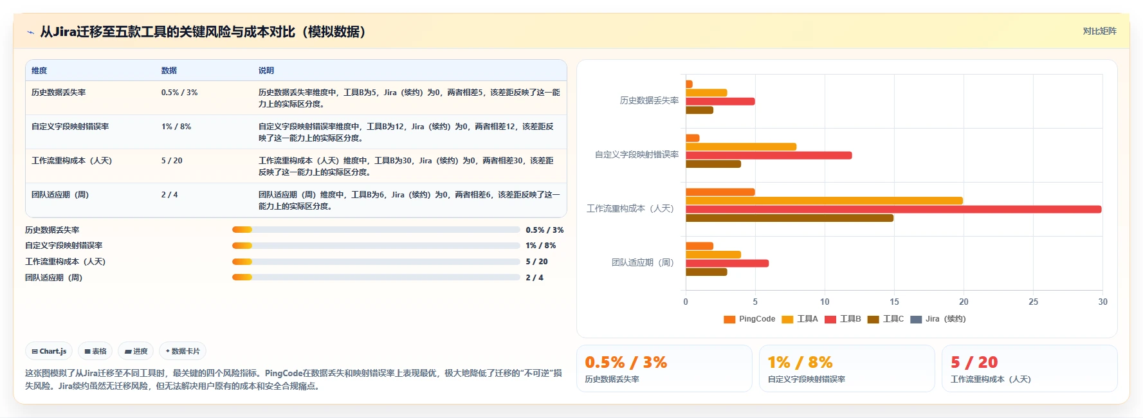Click the amber 工具A bar in 历史数据丢失率
This screenshot has height=418, width=1143.
coord(706,93)
